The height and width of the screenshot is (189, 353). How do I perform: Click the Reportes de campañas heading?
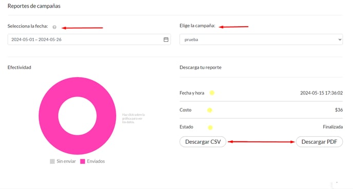coord(34,6)
